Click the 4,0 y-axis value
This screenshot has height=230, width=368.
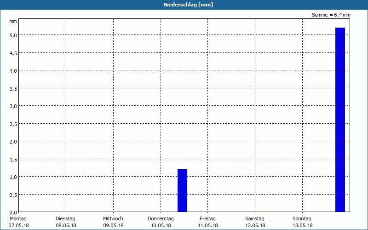[x=13, y=71]
